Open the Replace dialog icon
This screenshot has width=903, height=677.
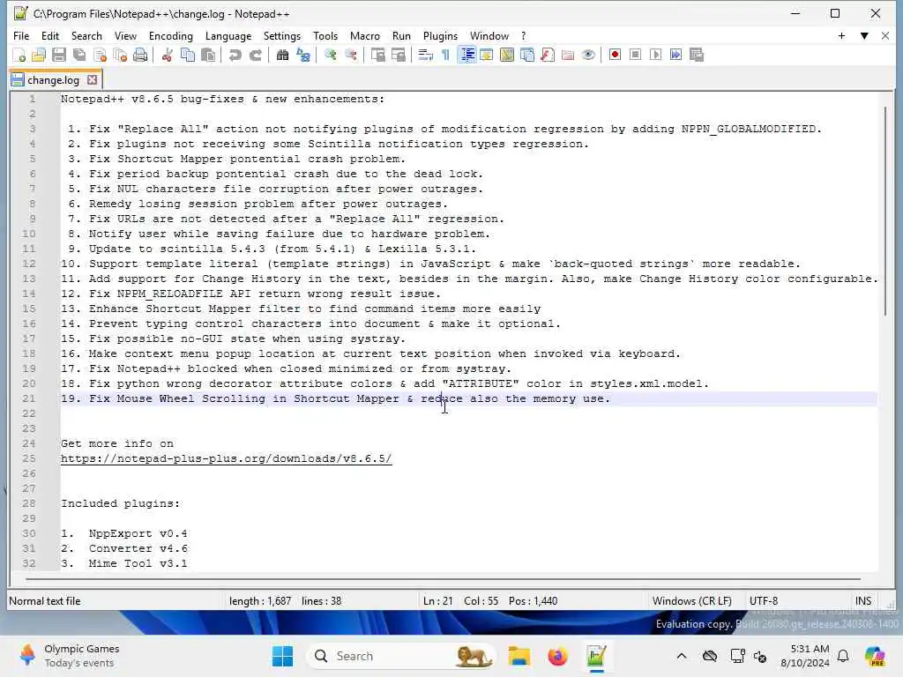pos(303,56)
